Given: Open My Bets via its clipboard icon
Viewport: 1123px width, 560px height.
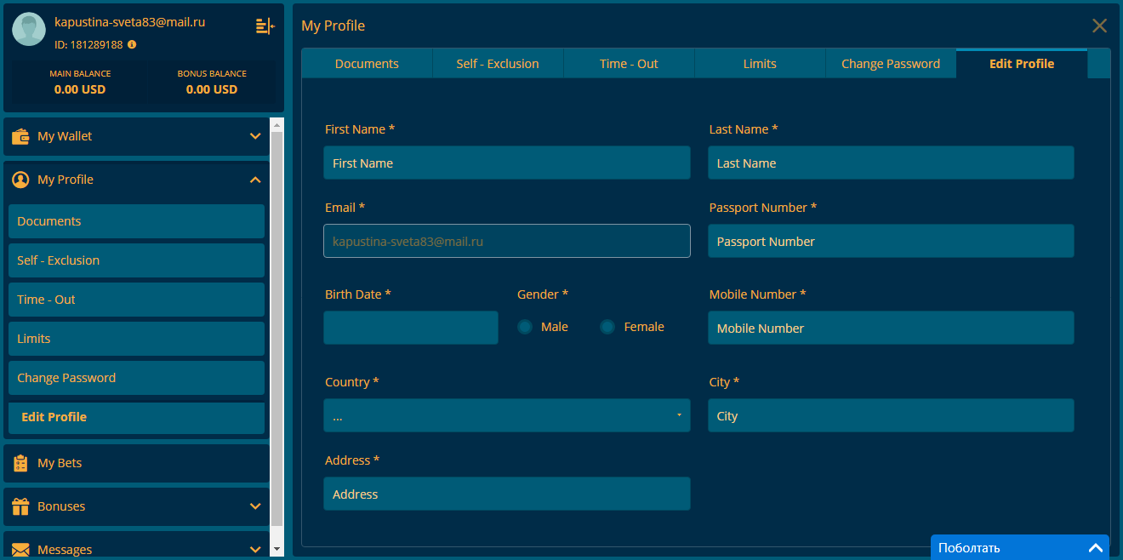Looking at the screenshot, I should [x=20, y=463].
